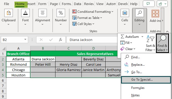Select column C header
172x99 pixels.
point(68,48)
